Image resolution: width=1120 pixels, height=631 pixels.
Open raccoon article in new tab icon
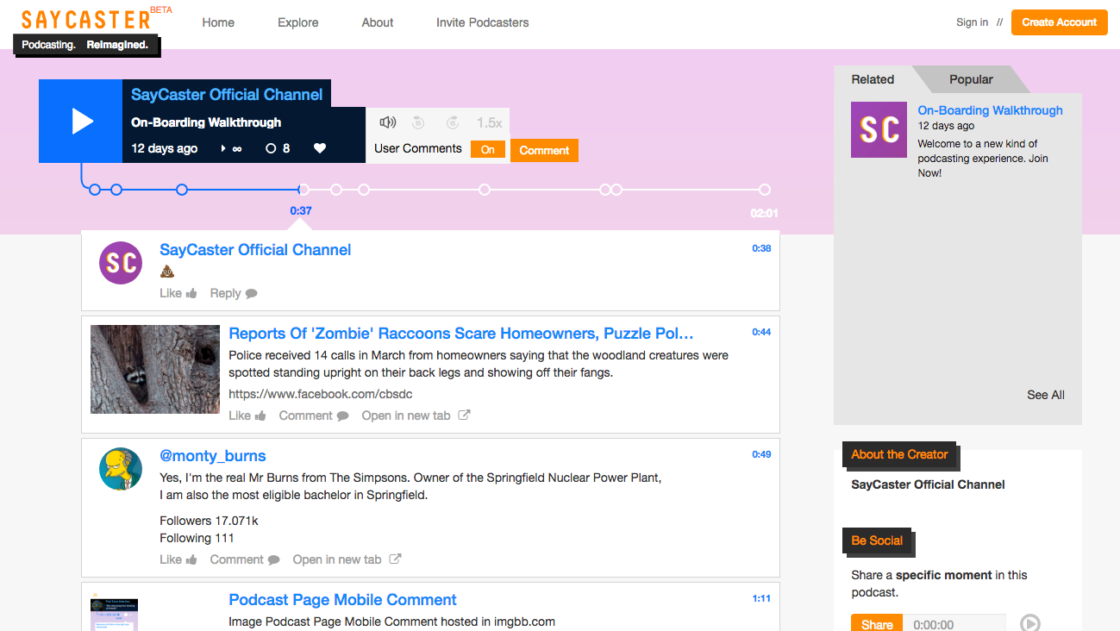click(x=464, y=415)
